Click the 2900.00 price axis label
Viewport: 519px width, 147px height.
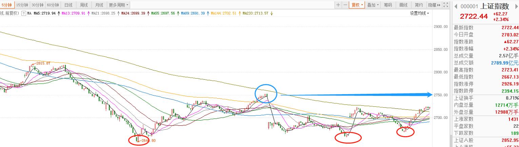pos(440,27)
